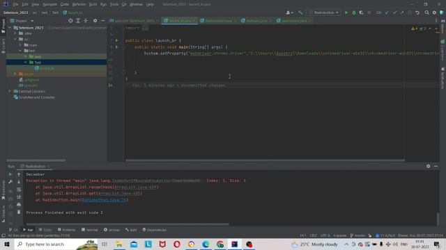Viewport: 446px width, 250px height.
Task: Run with coverage from the top toolbar
Action: tap(361, 12)
